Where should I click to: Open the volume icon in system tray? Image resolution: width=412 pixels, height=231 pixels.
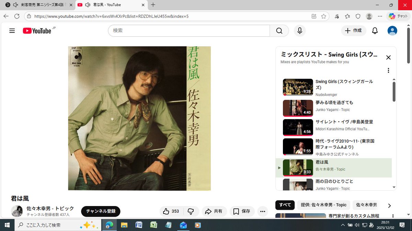tap(357, 225)
